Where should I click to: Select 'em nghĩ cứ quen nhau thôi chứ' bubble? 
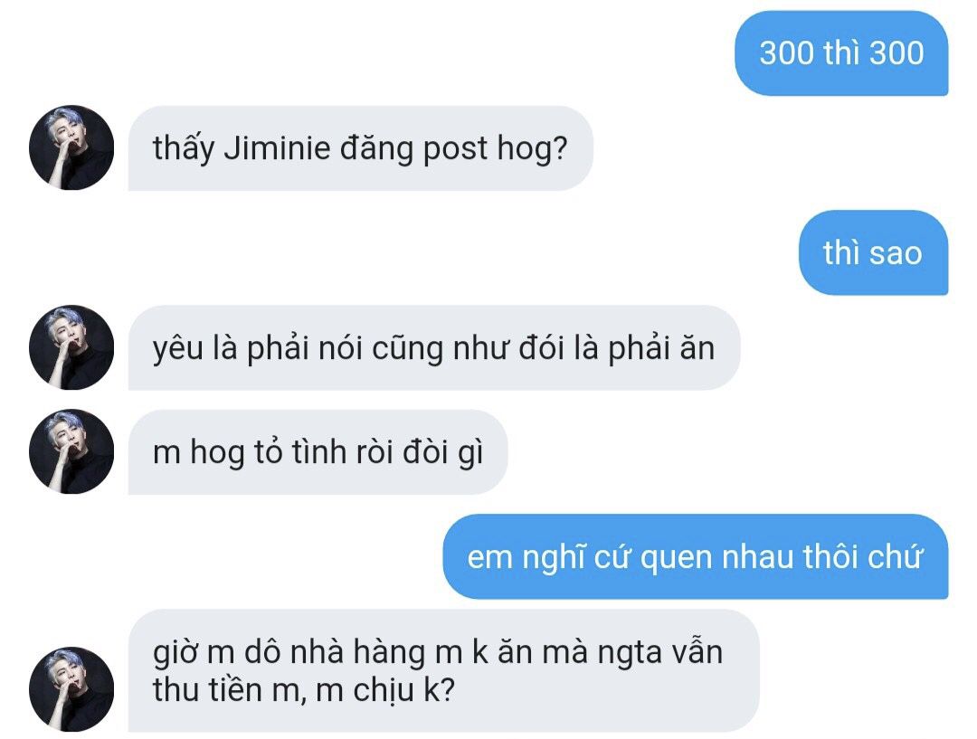coord(696,556)
